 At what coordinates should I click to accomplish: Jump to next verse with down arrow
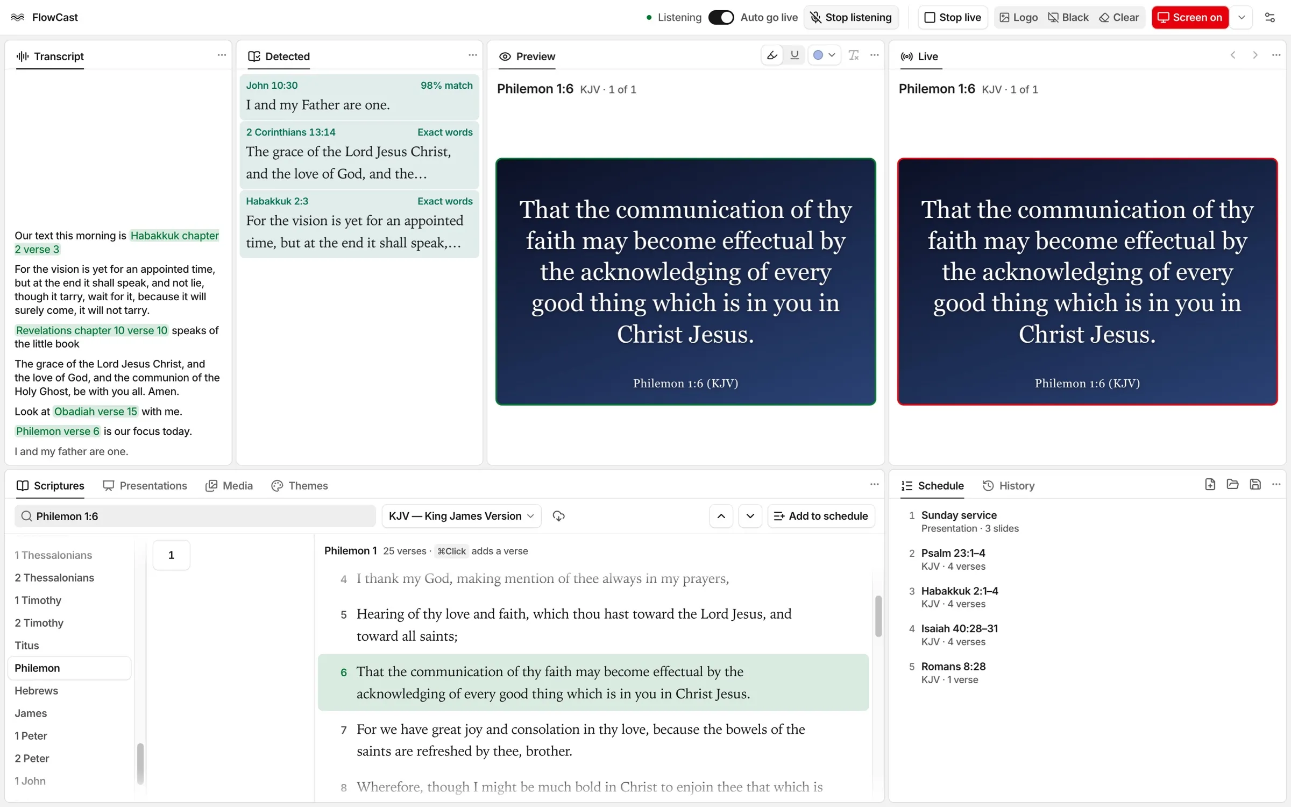[x=750, y=516]
